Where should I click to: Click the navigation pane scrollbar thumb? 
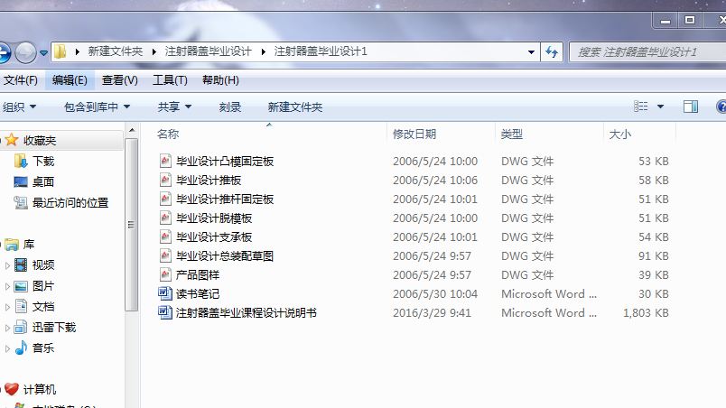(132, 225)
